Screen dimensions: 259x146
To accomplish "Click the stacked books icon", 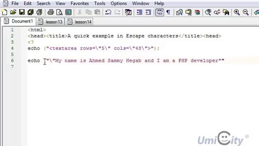I will pyautogui.click(x=197, y=12).
